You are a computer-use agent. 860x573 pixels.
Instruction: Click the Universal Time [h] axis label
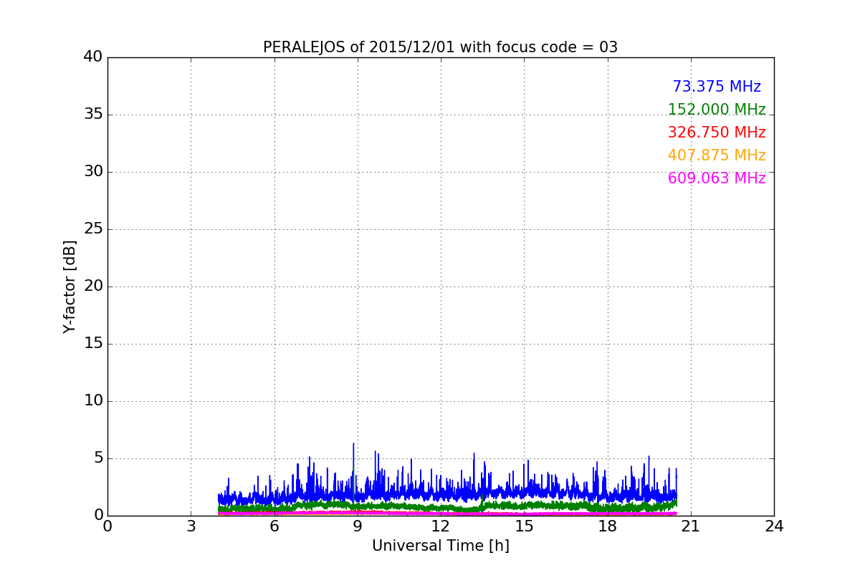click(440, 546)
